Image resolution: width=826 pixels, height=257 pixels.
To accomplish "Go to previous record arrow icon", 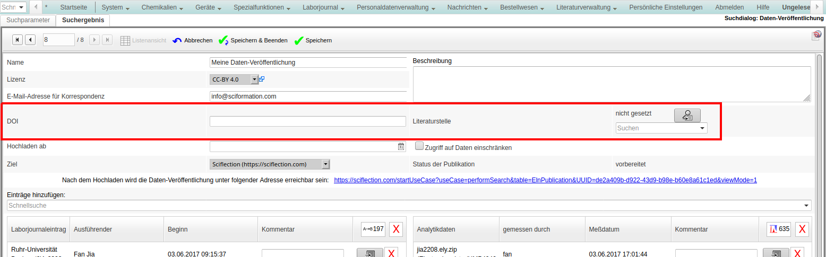I will pyautogui.click(x=30, y=40).
